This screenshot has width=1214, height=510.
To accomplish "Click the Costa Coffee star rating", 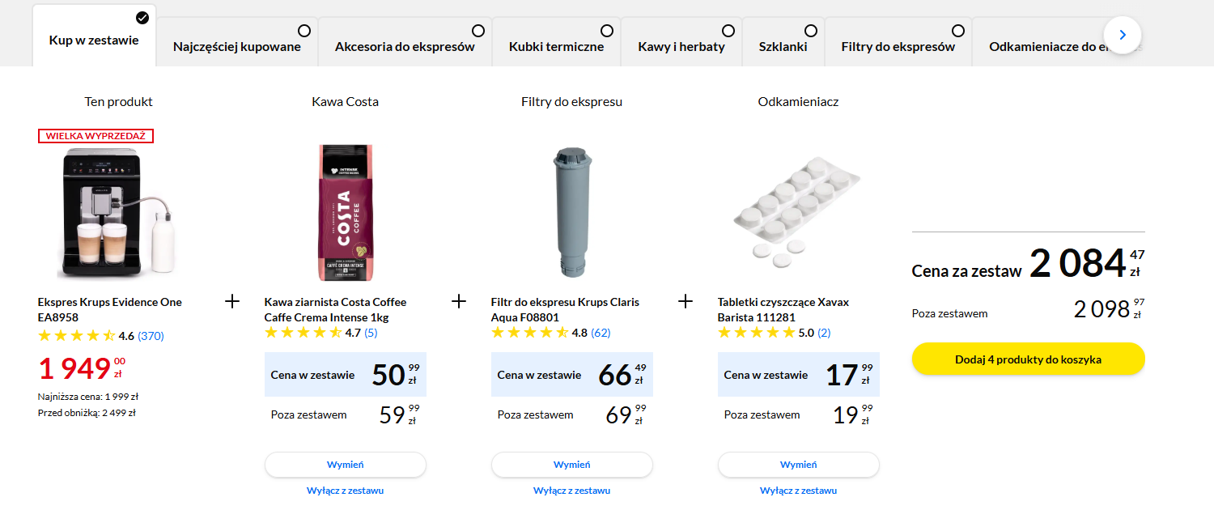I will click(x=303, y=332).
